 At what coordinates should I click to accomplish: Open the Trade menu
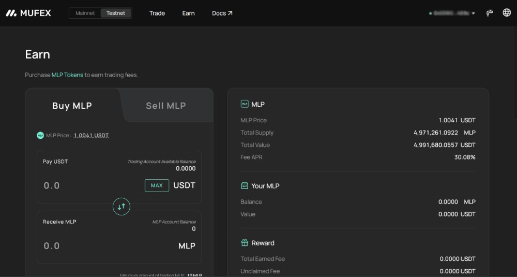[157, 13]
